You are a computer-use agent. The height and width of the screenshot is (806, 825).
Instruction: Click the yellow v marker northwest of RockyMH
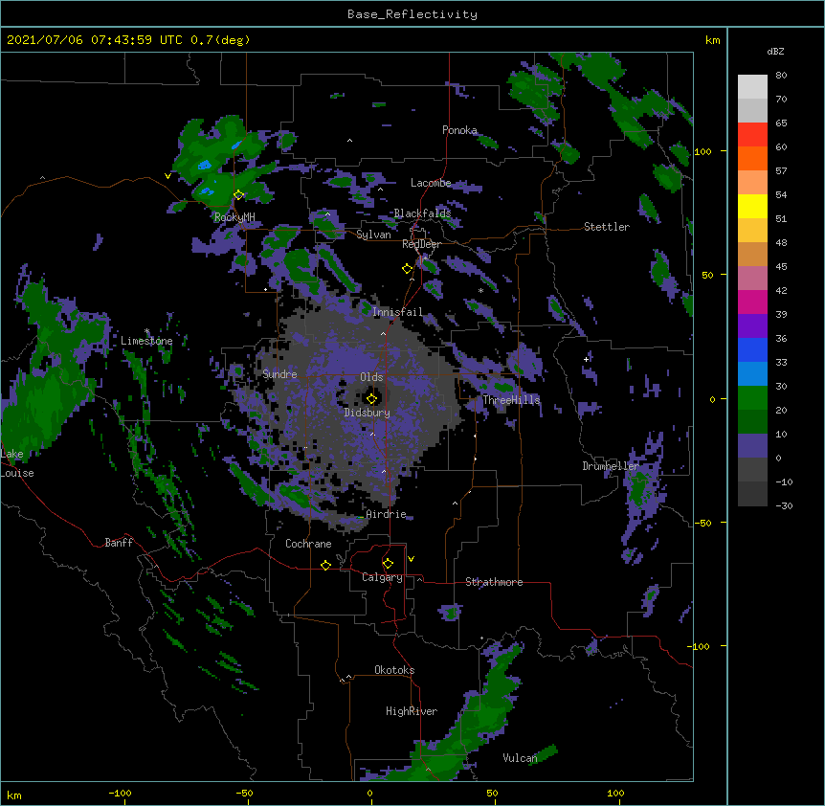tap(167, 176)
